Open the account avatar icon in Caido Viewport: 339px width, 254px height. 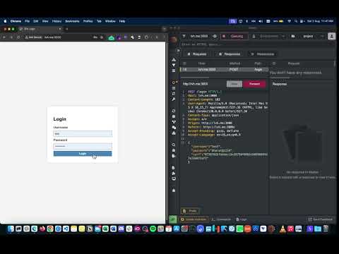click(332, 36)
